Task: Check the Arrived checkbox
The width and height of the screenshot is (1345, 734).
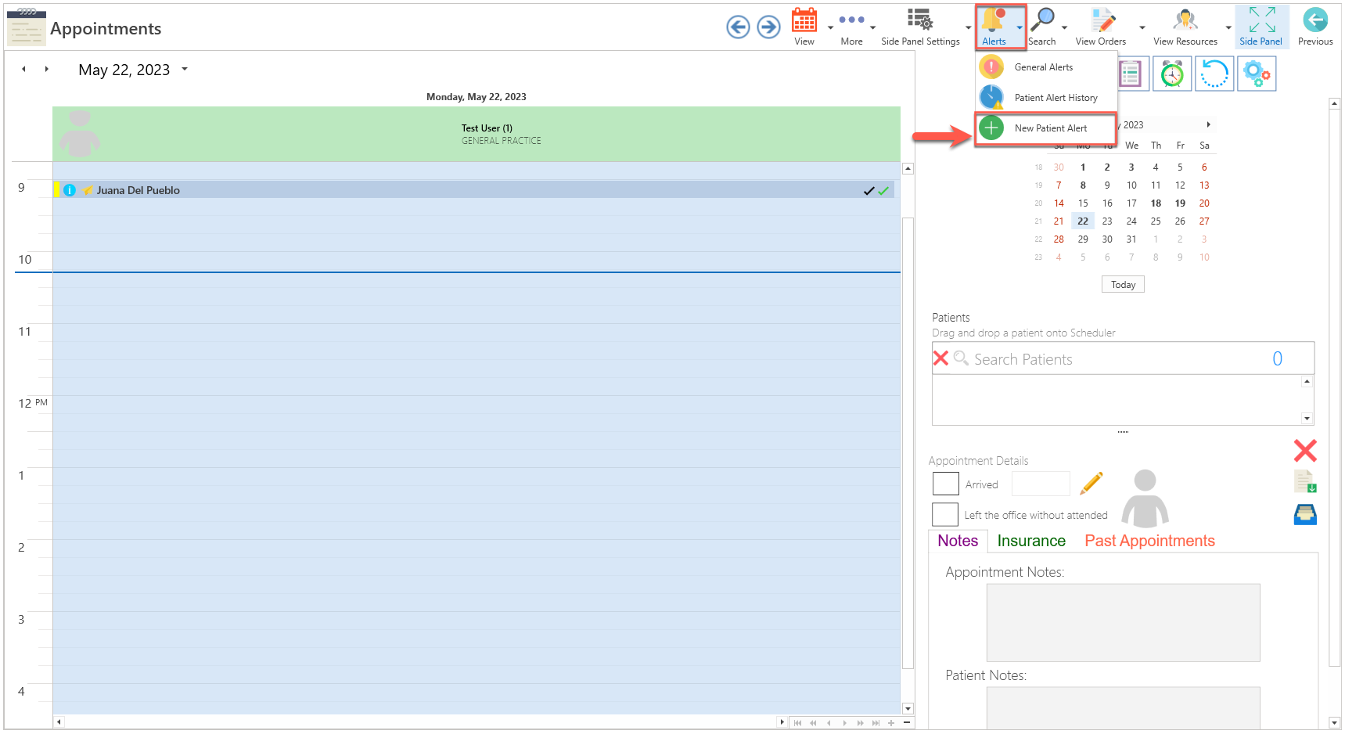Action: 945,484
